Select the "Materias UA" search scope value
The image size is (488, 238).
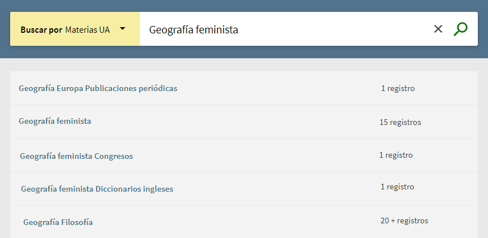click(88, 29)
